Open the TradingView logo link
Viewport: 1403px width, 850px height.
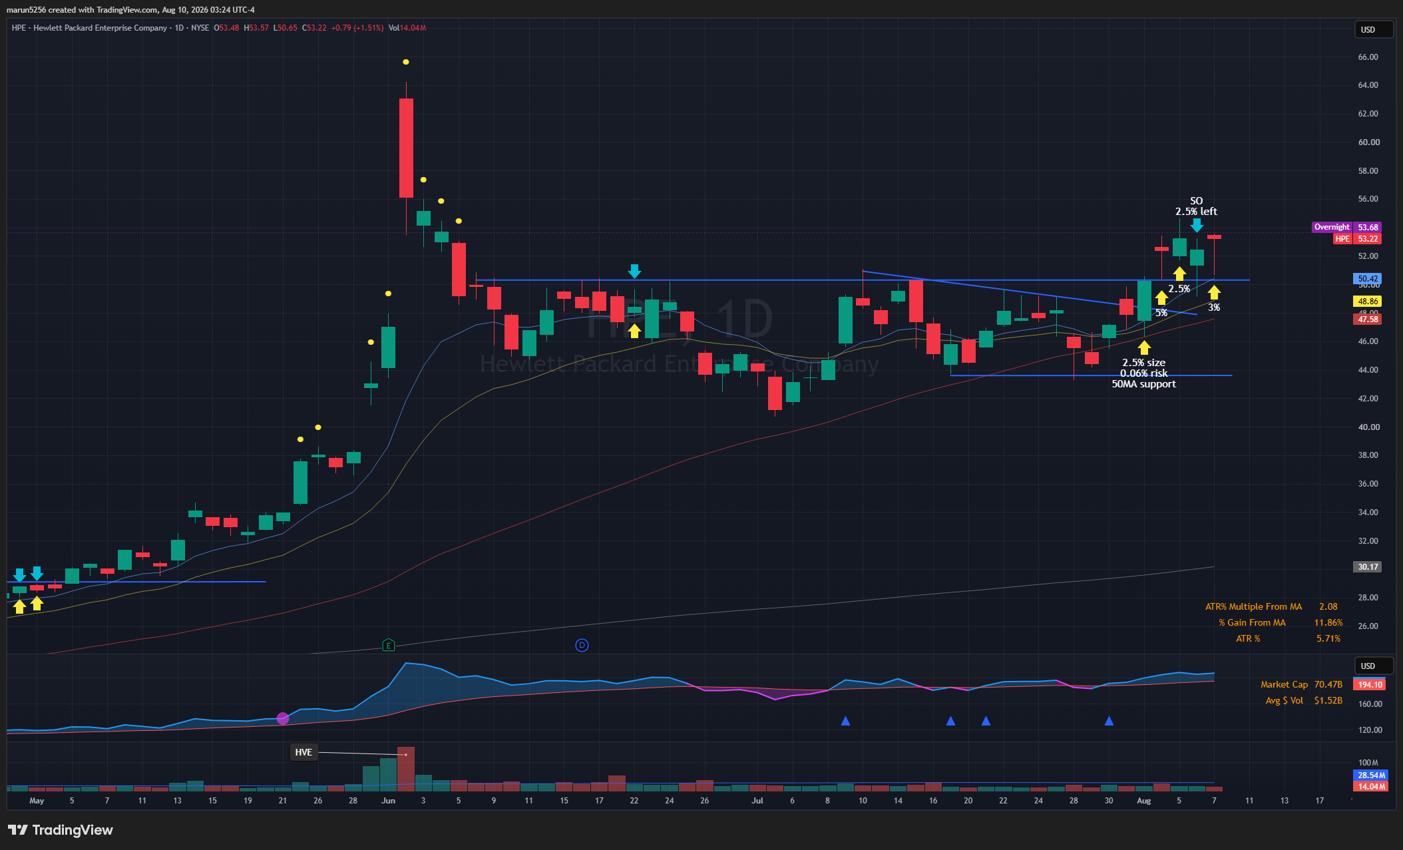point(61,830)
